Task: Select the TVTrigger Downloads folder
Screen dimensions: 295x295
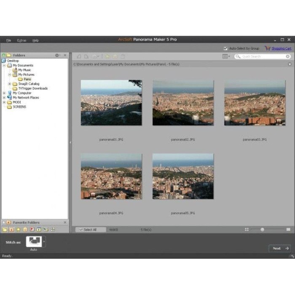Action: tap(33, 88)
